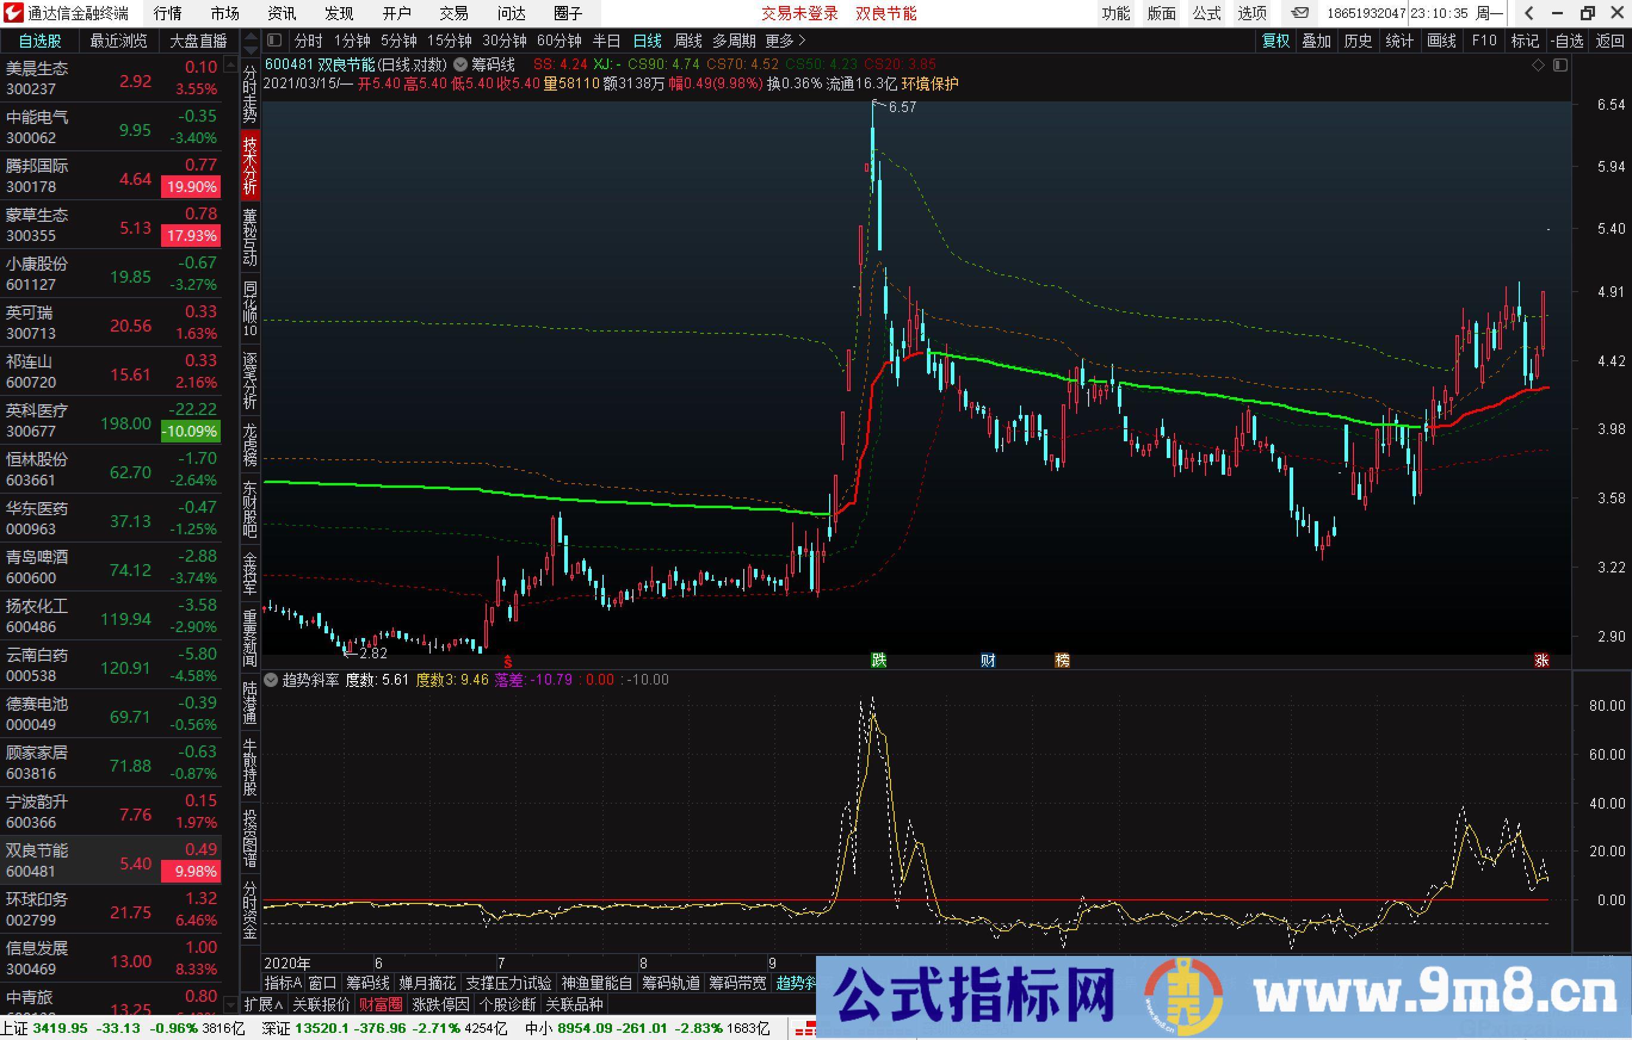Open 趋势斜率 indicator dropdown arrow
1632x1040 pixels.
pyautogui.click(x=271, y=680)
